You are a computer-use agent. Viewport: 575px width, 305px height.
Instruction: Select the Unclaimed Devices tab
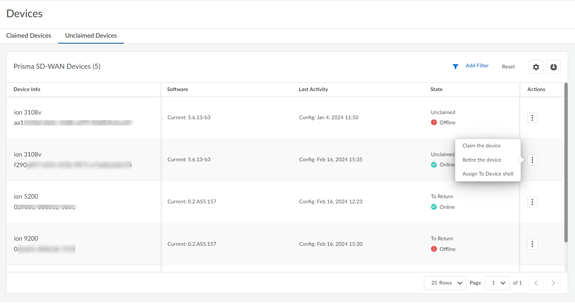[91, 35]
